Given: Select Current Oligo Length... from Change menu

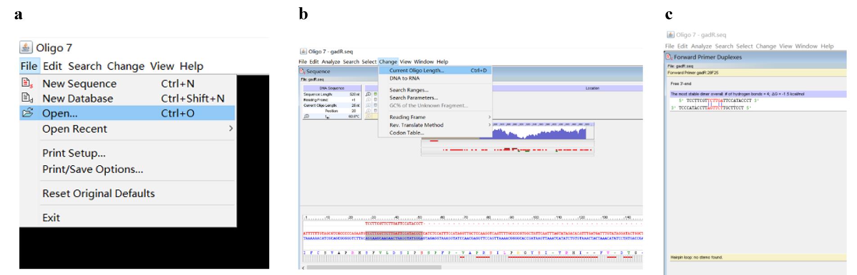Looking at the screenshot, I should click(x=435, y=70).
